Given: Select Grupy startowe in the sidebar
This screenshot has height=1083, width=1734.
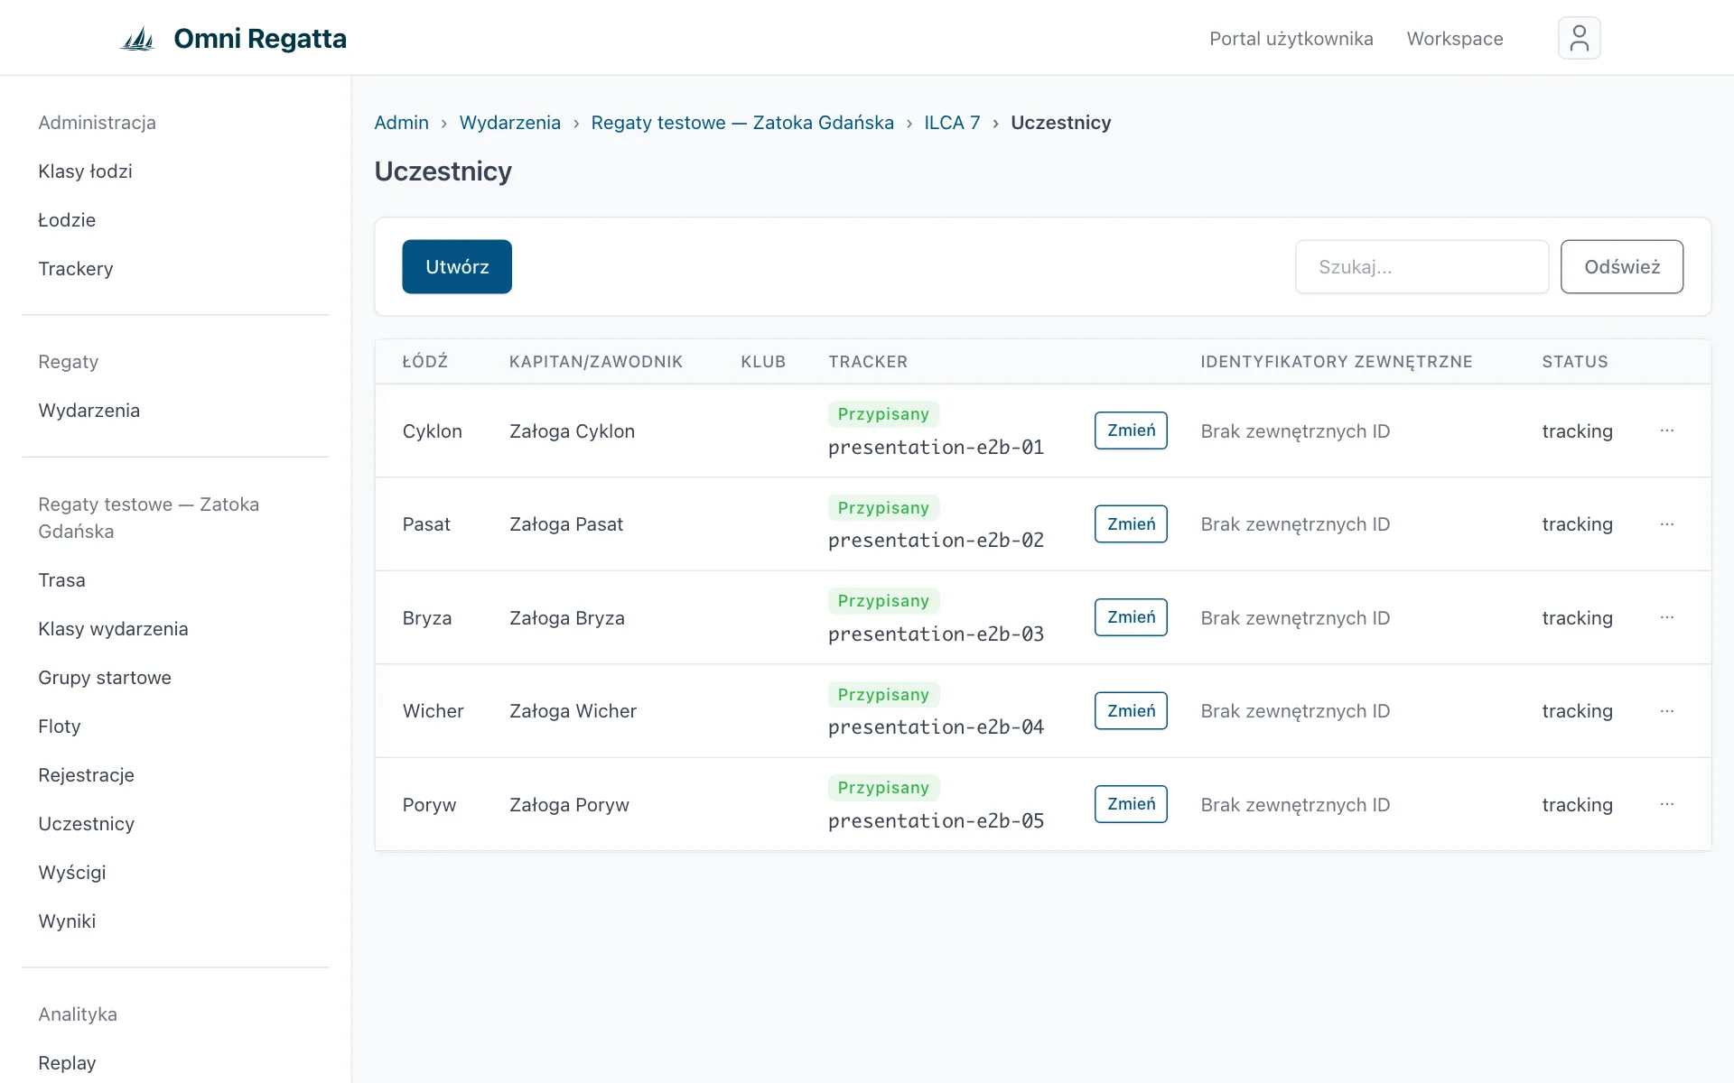Looking at the screenshot, I should click(105, 678).
